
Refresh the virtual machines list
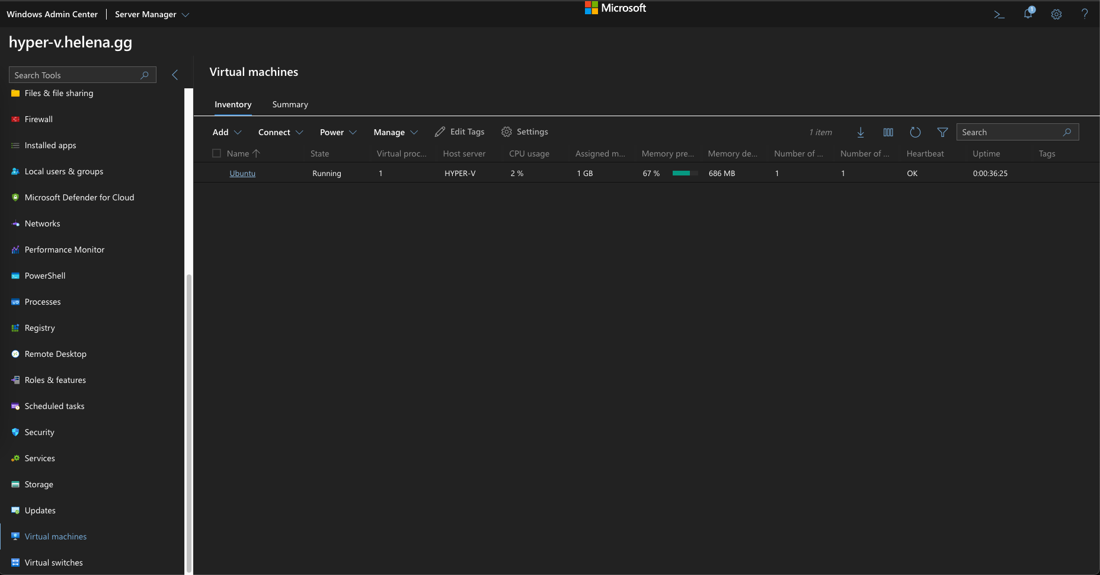[x=915, y=132]
